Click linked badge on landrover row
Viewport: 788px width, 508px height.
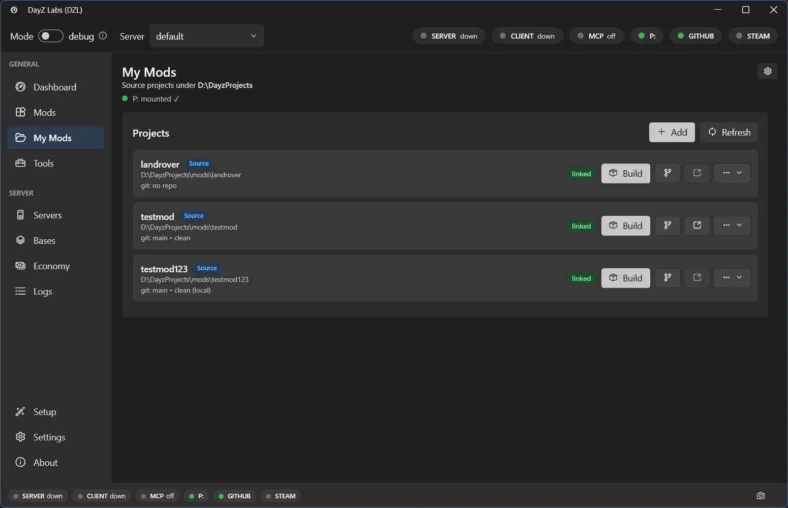coord(581,174)
